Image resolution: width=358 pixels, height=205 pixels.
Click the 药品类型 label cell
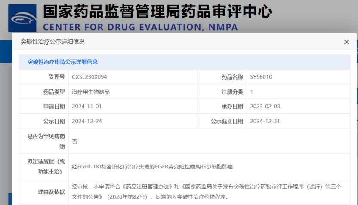[43, 92]
